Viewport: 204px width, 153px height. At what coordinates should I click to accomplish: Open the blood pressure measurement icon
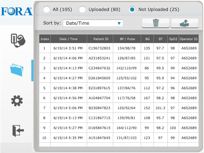tap(18, 41)
